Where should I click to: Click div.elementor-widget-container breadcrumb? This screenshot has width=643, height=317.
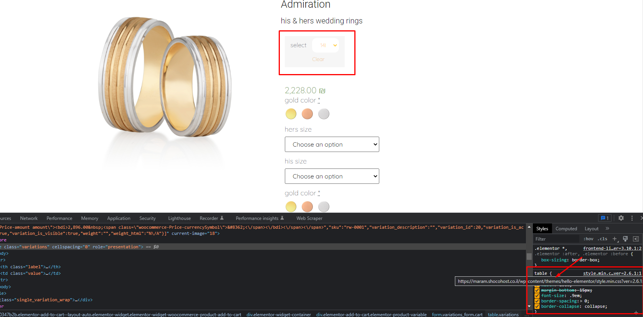point(279,314)
